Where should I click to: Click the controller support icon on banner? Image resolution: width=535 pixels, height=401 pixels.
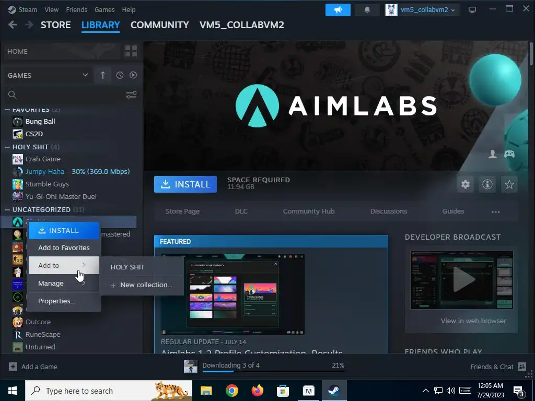(x=509, y=154)
